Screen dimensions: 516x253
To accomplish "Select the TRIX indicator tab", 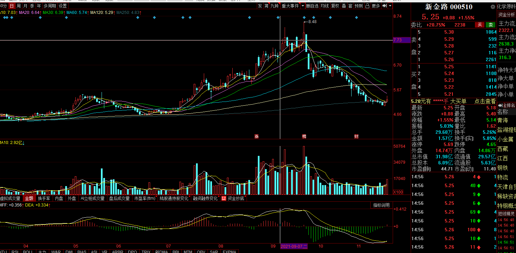I will click(146, 252).
